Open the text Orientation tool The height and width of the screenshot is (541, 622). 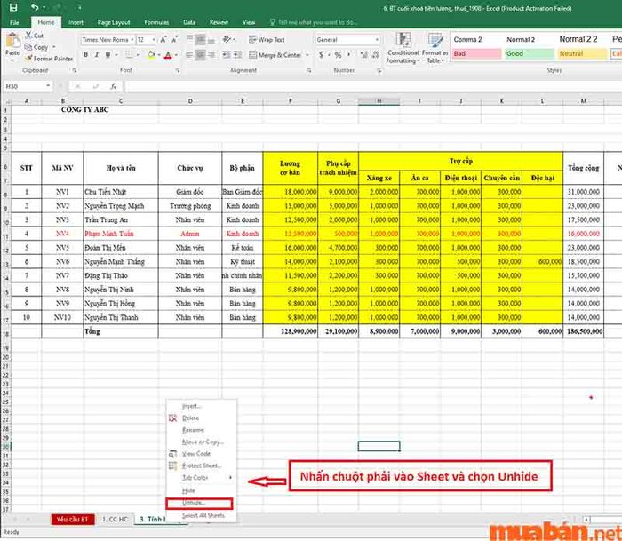tap(227, 39)
